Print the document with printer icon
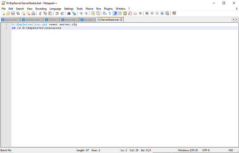Viewport: 239px width, 153px height. click(x=33, y=14)
